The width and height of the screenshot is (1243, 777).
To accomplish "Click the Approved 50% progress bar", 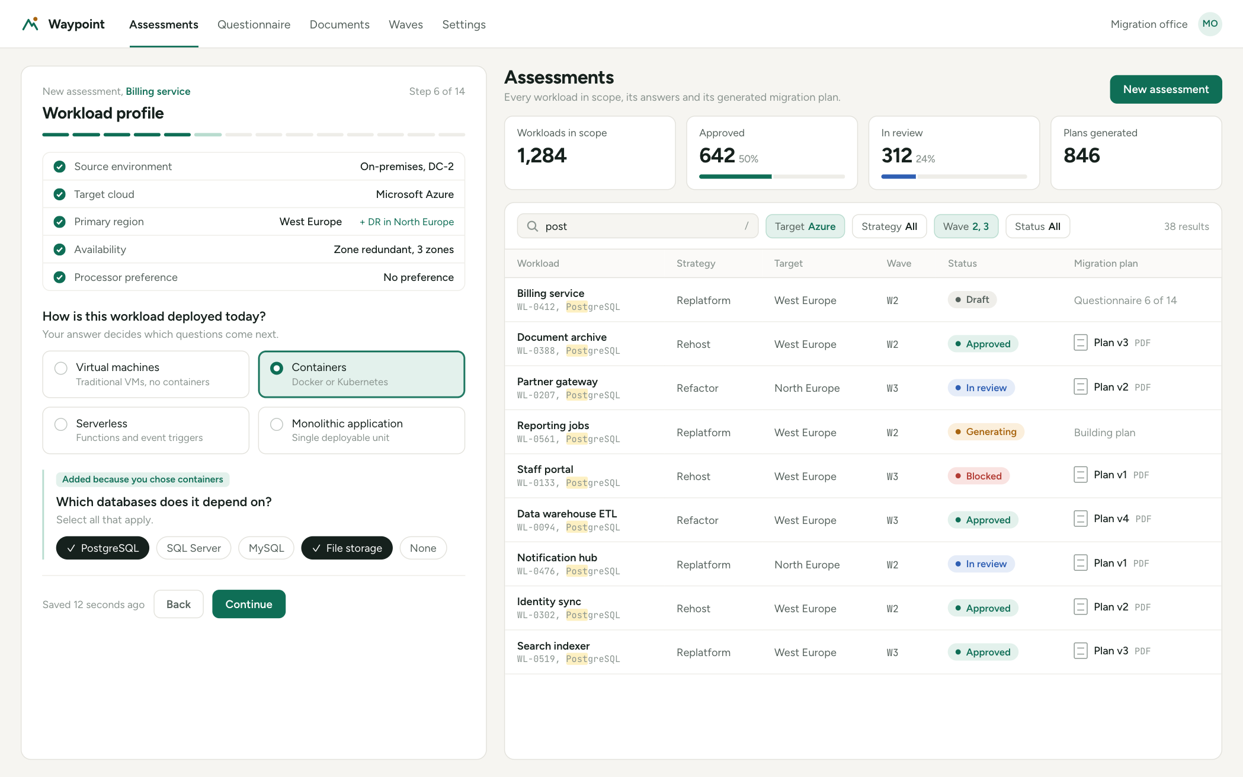I will (x=772, y=176).
